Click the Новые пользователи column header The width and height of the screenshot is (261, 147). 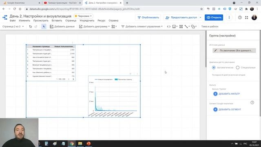click(x=64, y=47)
